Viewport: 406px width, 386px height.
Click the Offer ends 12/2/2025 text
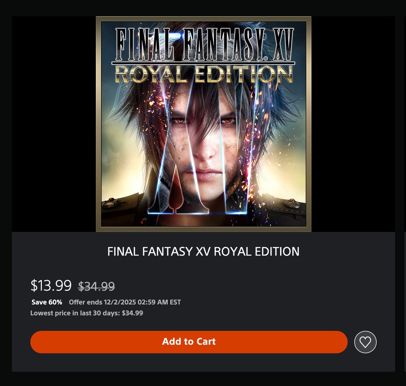pos(125,302)
